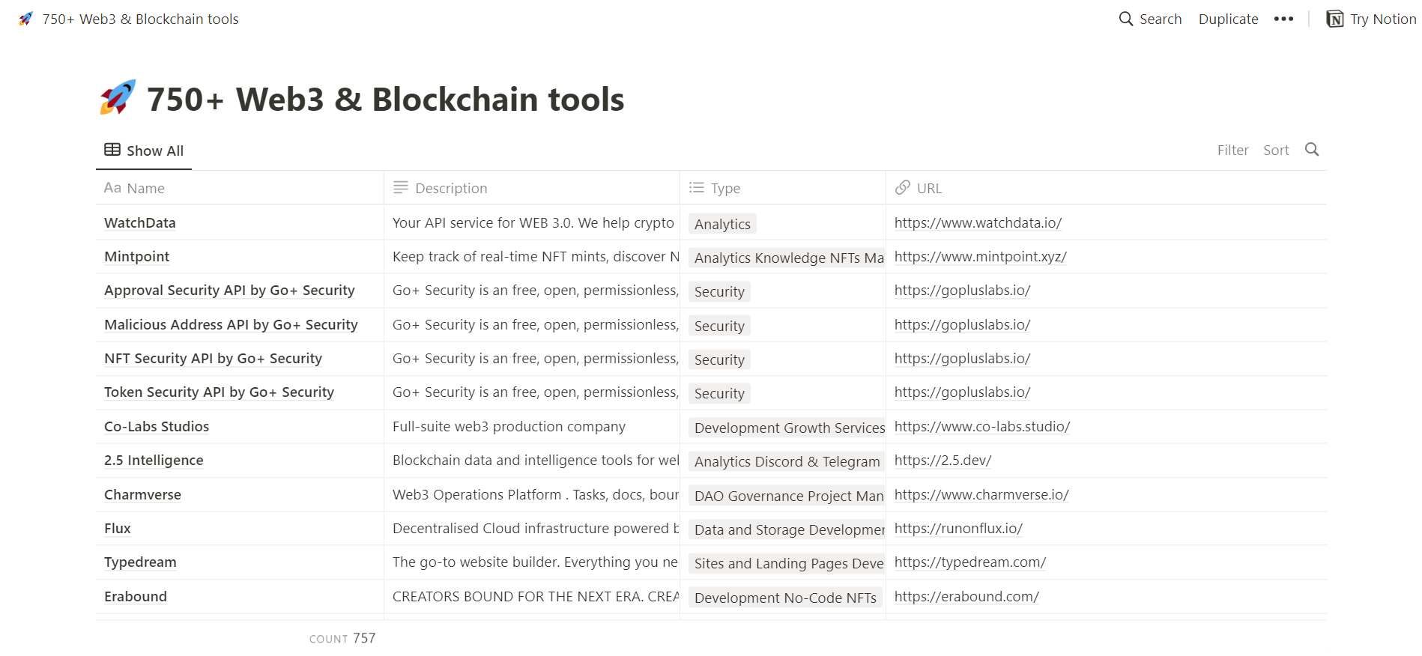Screen dimensions: 1422x656
Task: Click the Description column text icon
Action: click(401, 188)
